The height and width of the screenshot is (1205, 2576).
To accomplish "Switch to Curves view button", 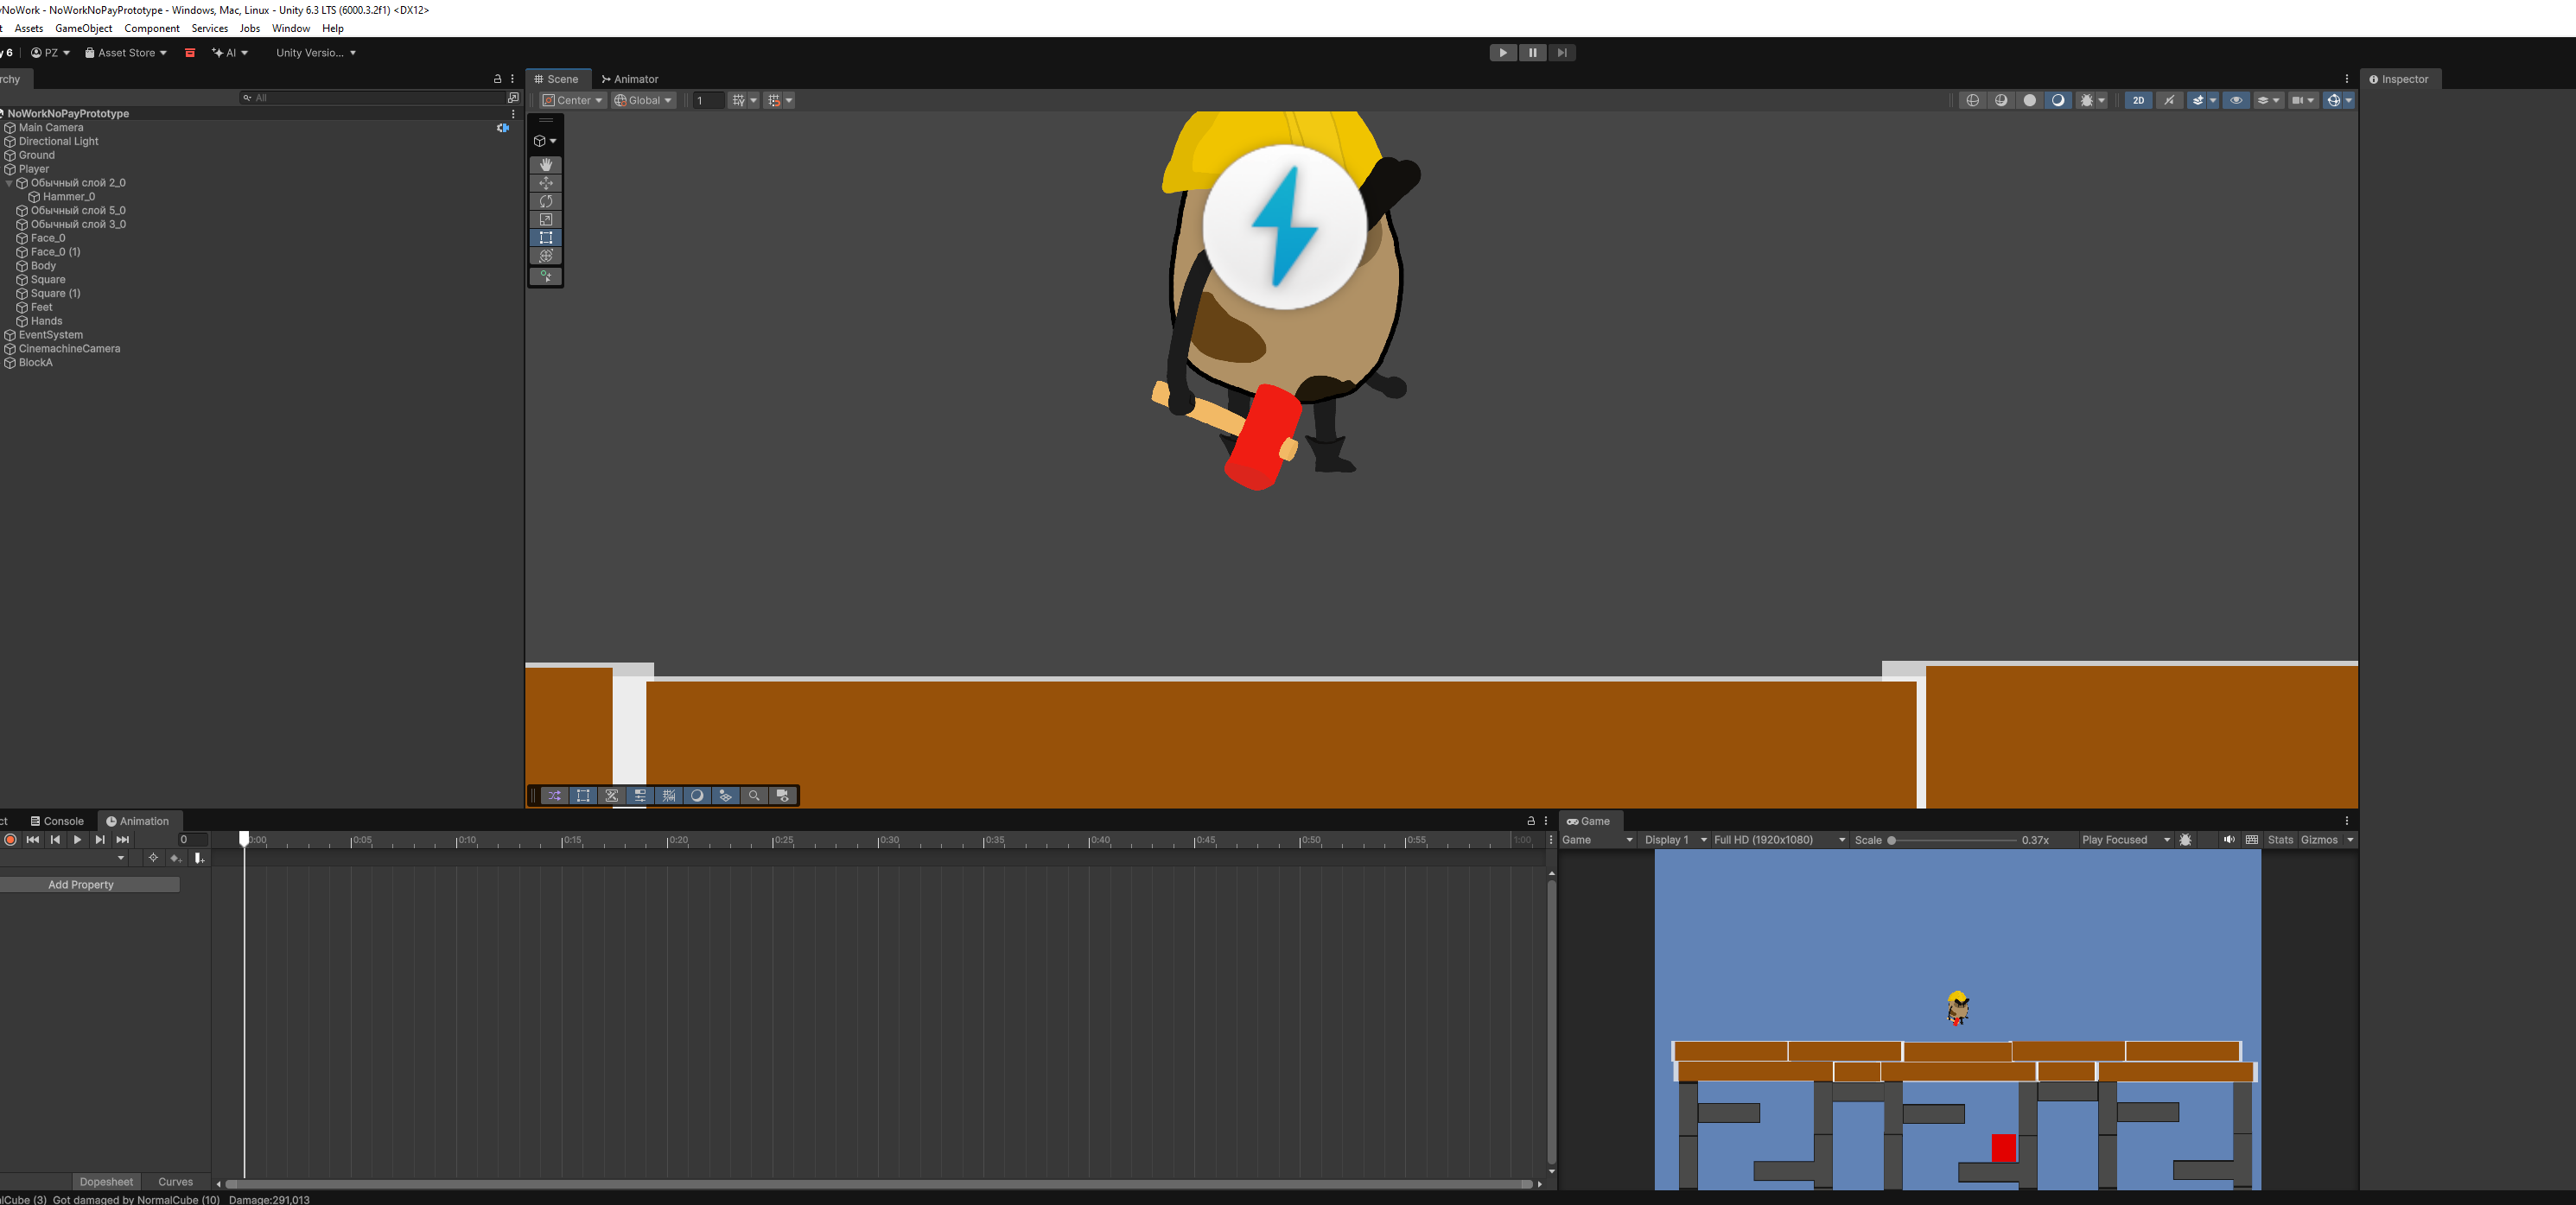I will (x=175, y=1182).
